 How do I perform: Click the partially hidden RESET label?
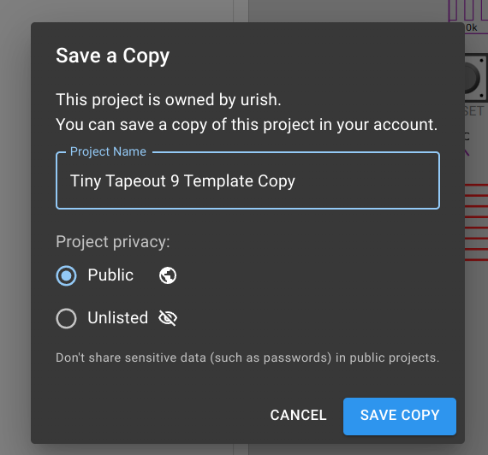click(474, 111)
